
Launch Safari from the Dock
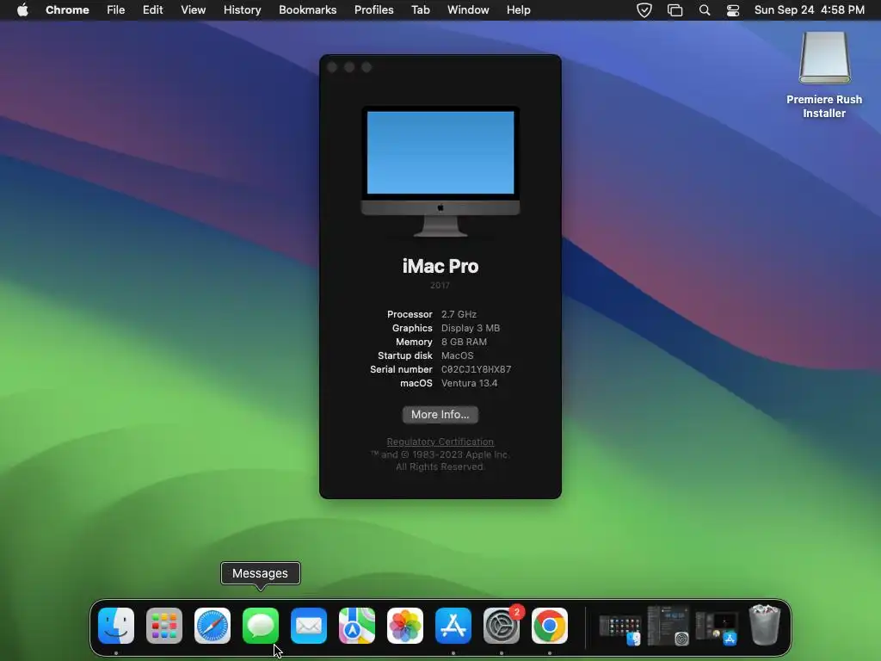coord(213,626)
